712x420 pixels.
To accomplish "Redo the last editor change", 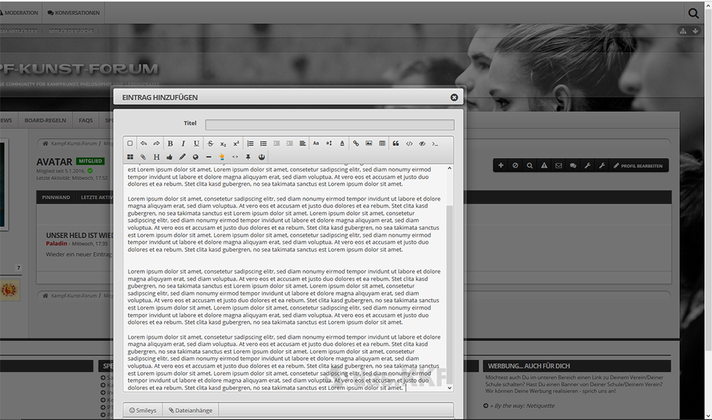I will click(156, 144).
